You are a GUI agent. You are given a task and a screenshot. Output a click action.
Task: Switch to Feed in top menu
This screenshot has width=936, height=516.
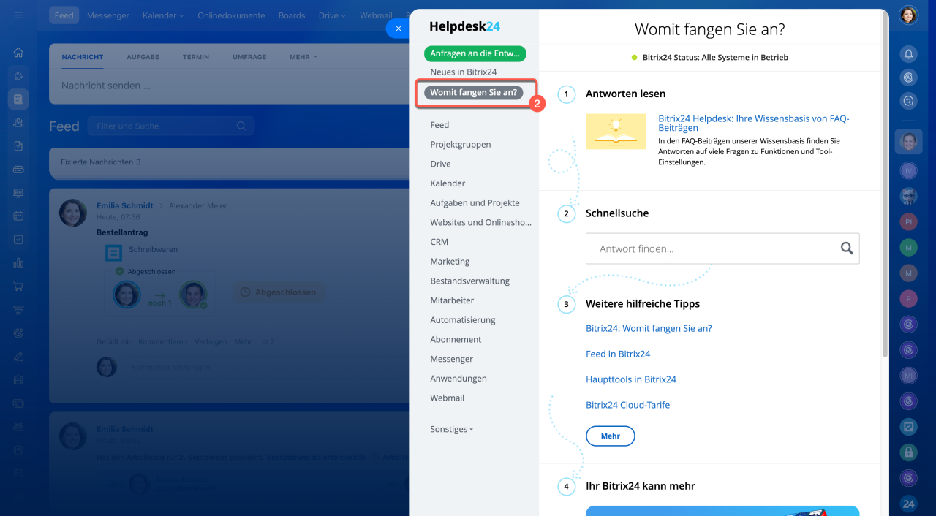coord(64,15)
